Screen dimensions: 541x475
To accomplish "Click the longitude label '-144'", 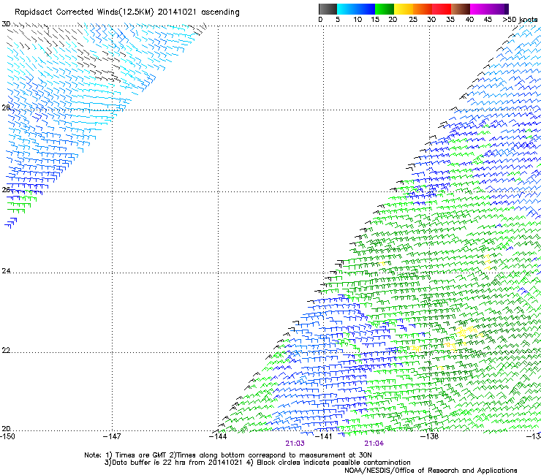I will (x=218, y=436).
